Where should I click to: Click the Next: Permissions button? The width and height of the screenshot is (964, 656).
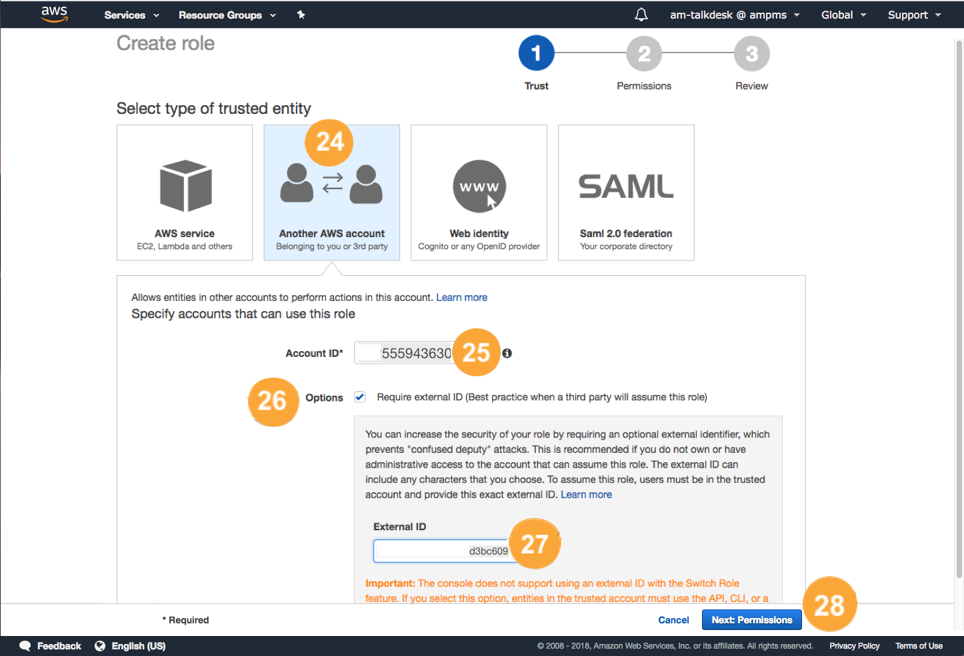[x=752, y=620]
